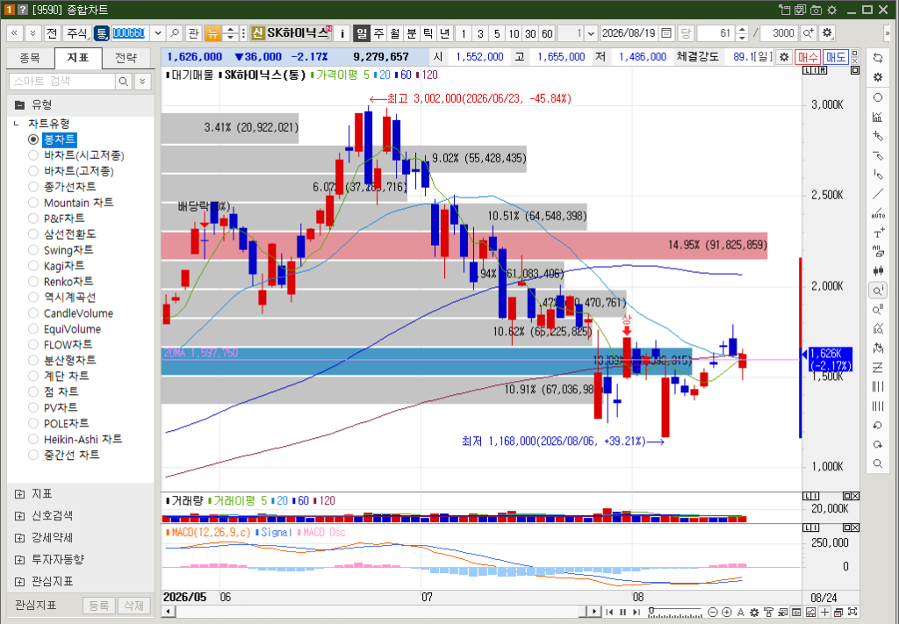Open the chart settings gear in the top toolbar
The image size is (899, 624).
click(827, 33)
